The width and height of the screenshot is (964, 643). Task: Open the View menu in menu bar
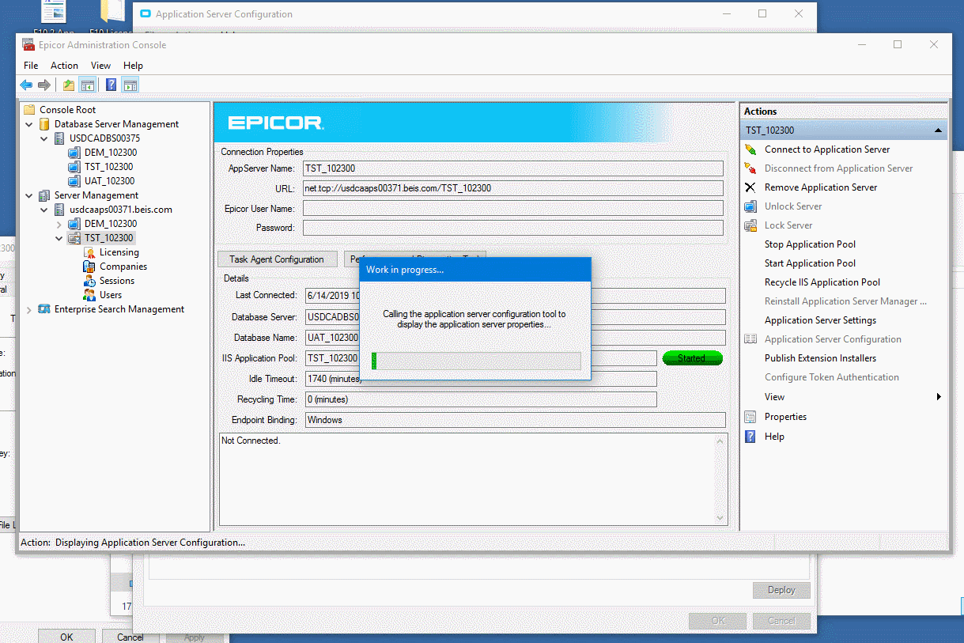pos(100,66)
